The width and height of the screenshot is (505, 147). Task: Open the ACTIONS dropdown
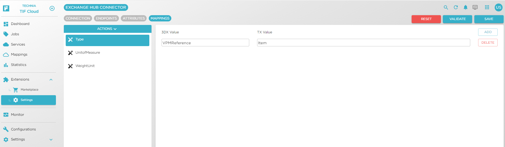coord(107,29)
